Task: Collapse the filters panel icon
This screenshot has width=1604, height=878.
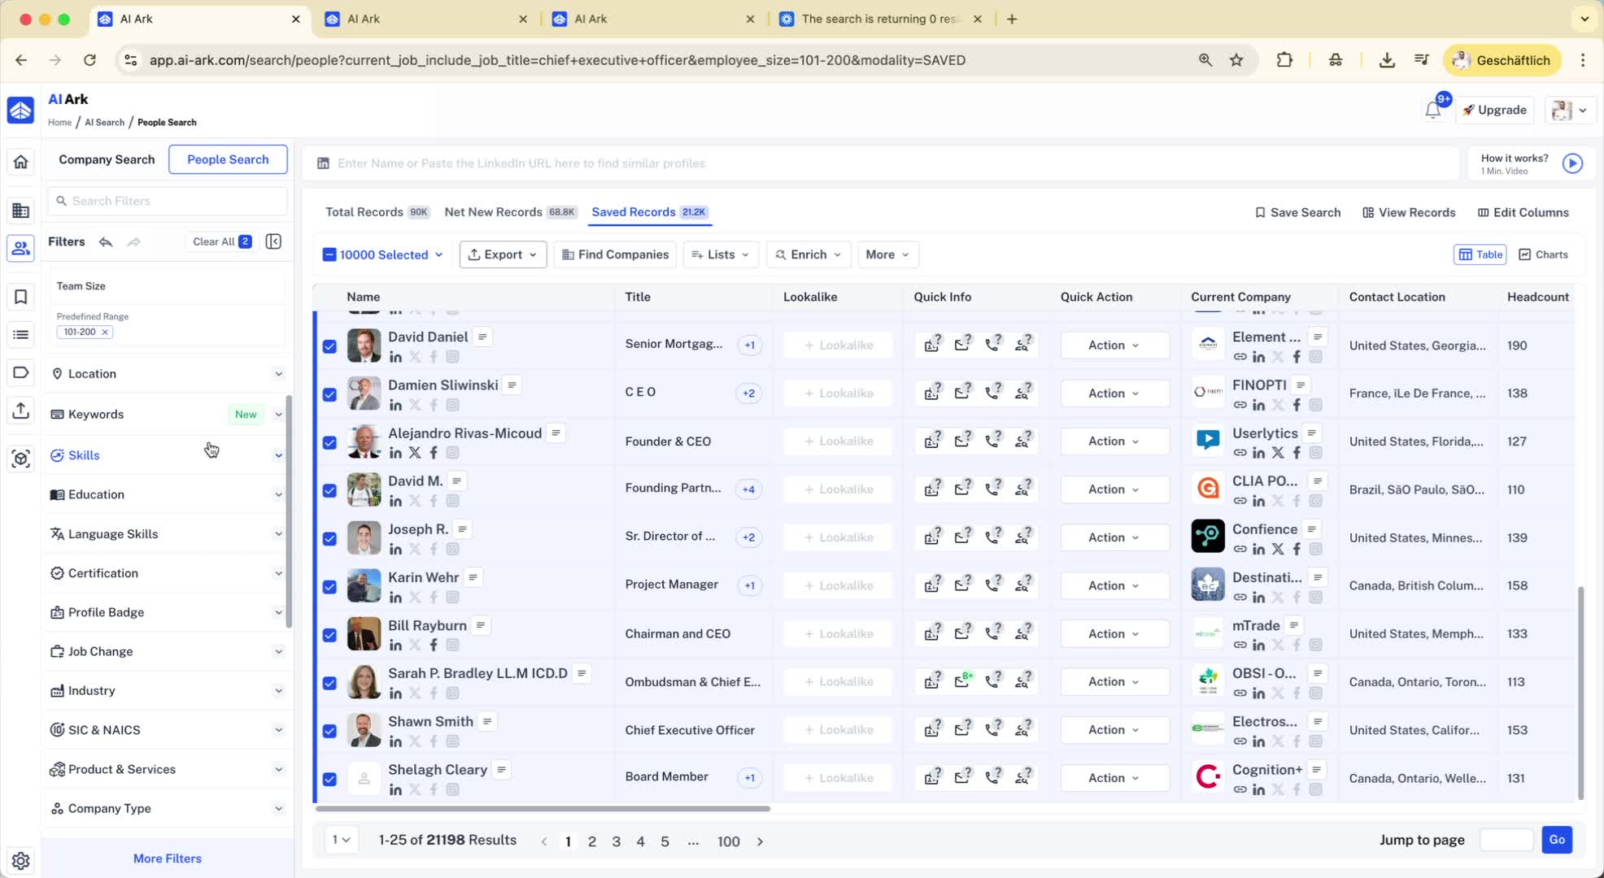Action: (x=273, y=241)
